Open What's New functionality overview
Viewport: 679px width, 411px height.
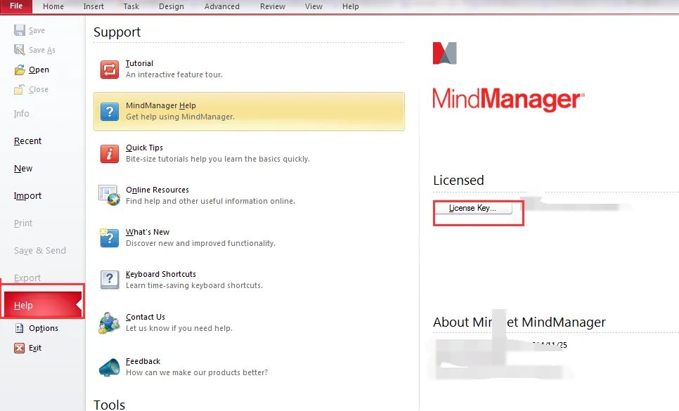point(109,237)
